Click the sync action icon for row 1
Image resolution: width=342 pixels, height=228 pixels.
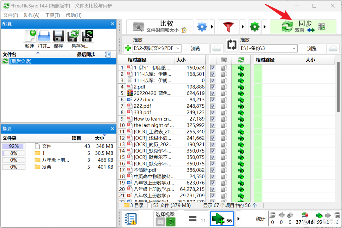click(241, 68)
